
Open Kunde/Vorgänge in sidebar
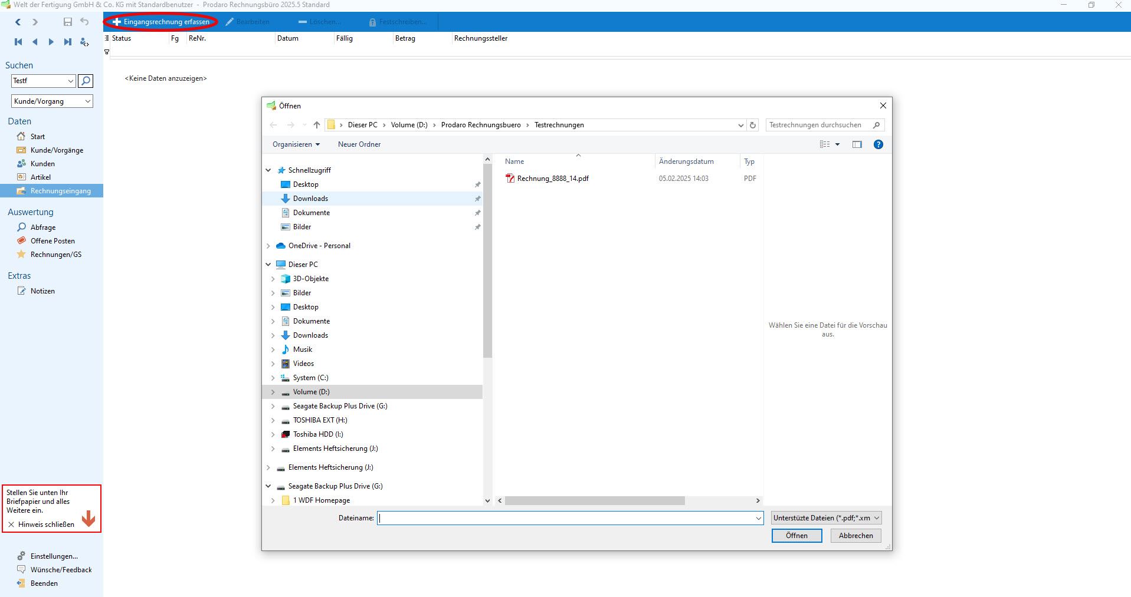tap(57, 150)
